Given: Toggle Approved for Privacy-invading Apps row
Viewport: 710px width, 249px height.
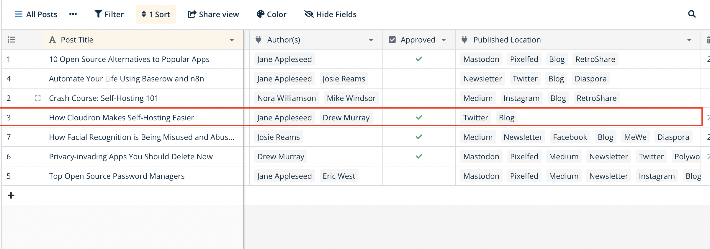Looking at the screenshot, I should [x=419, y=156].
